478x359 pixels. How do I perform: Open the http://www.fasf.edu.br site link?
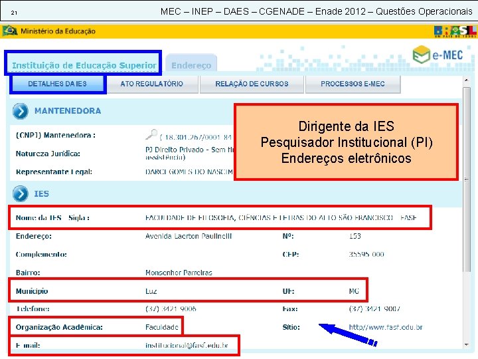pyautogui.click(x=386, y=327)
